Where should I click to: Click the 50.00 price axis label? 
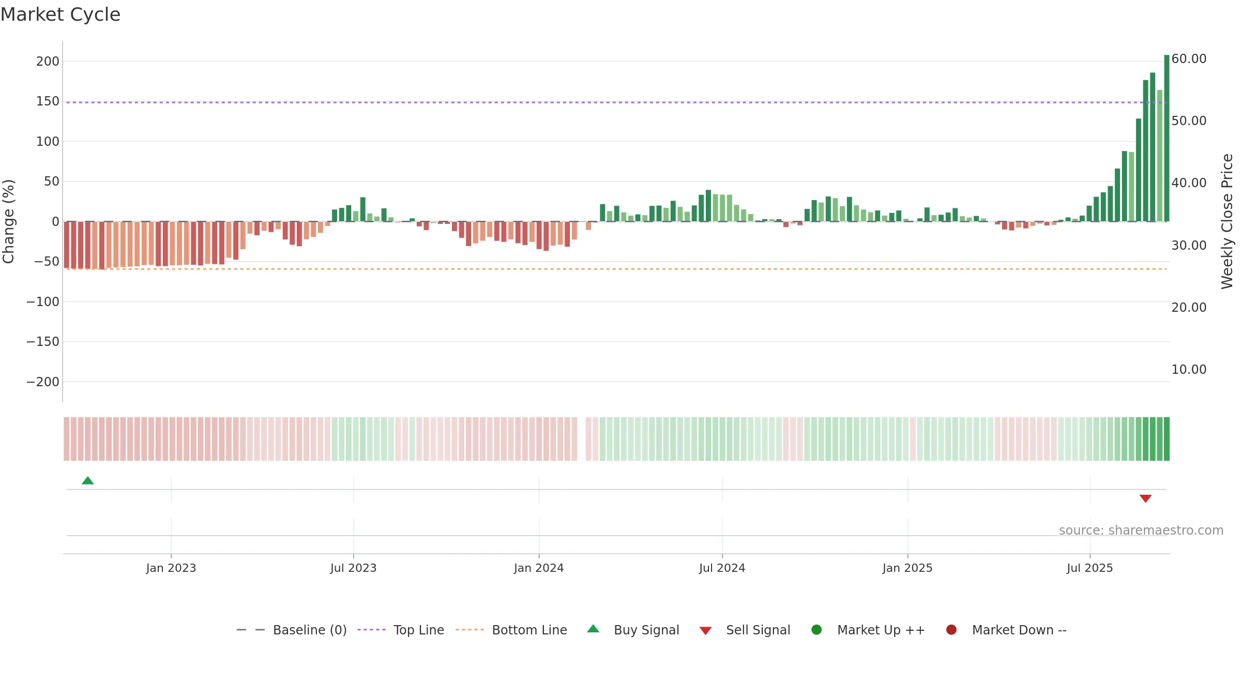pos(1189,121)
